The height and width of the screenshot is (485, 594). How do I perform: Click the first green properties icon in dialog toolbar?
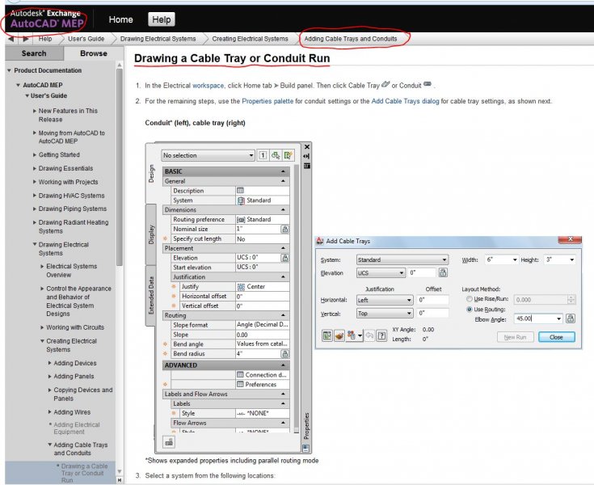pyautogui.click(x=327, y=335)
